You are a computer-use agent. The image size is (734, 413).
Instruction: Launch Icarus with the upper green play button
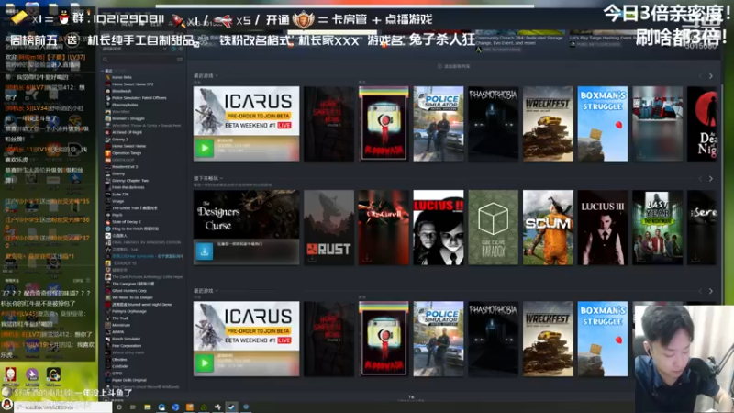[x=204, y=149]
